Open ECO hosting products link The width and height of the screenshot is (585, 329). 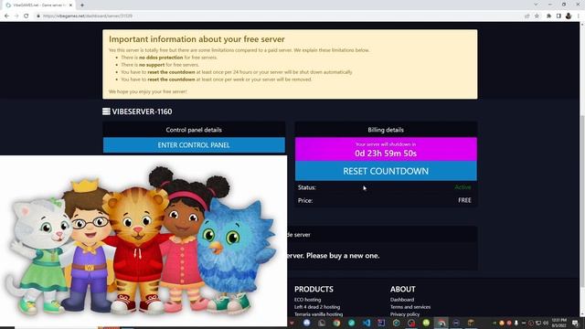[x=307, y=300]
